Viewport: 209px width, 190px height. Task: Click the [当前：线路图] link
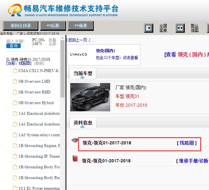(x=19, y=63)
